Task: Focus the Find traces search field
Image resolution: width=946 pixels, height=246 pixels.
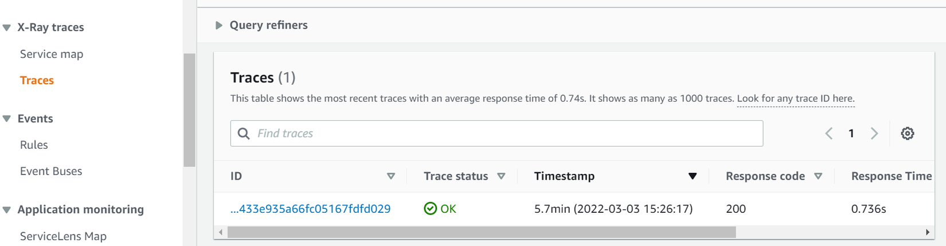Action: click(x=505, y=133)
